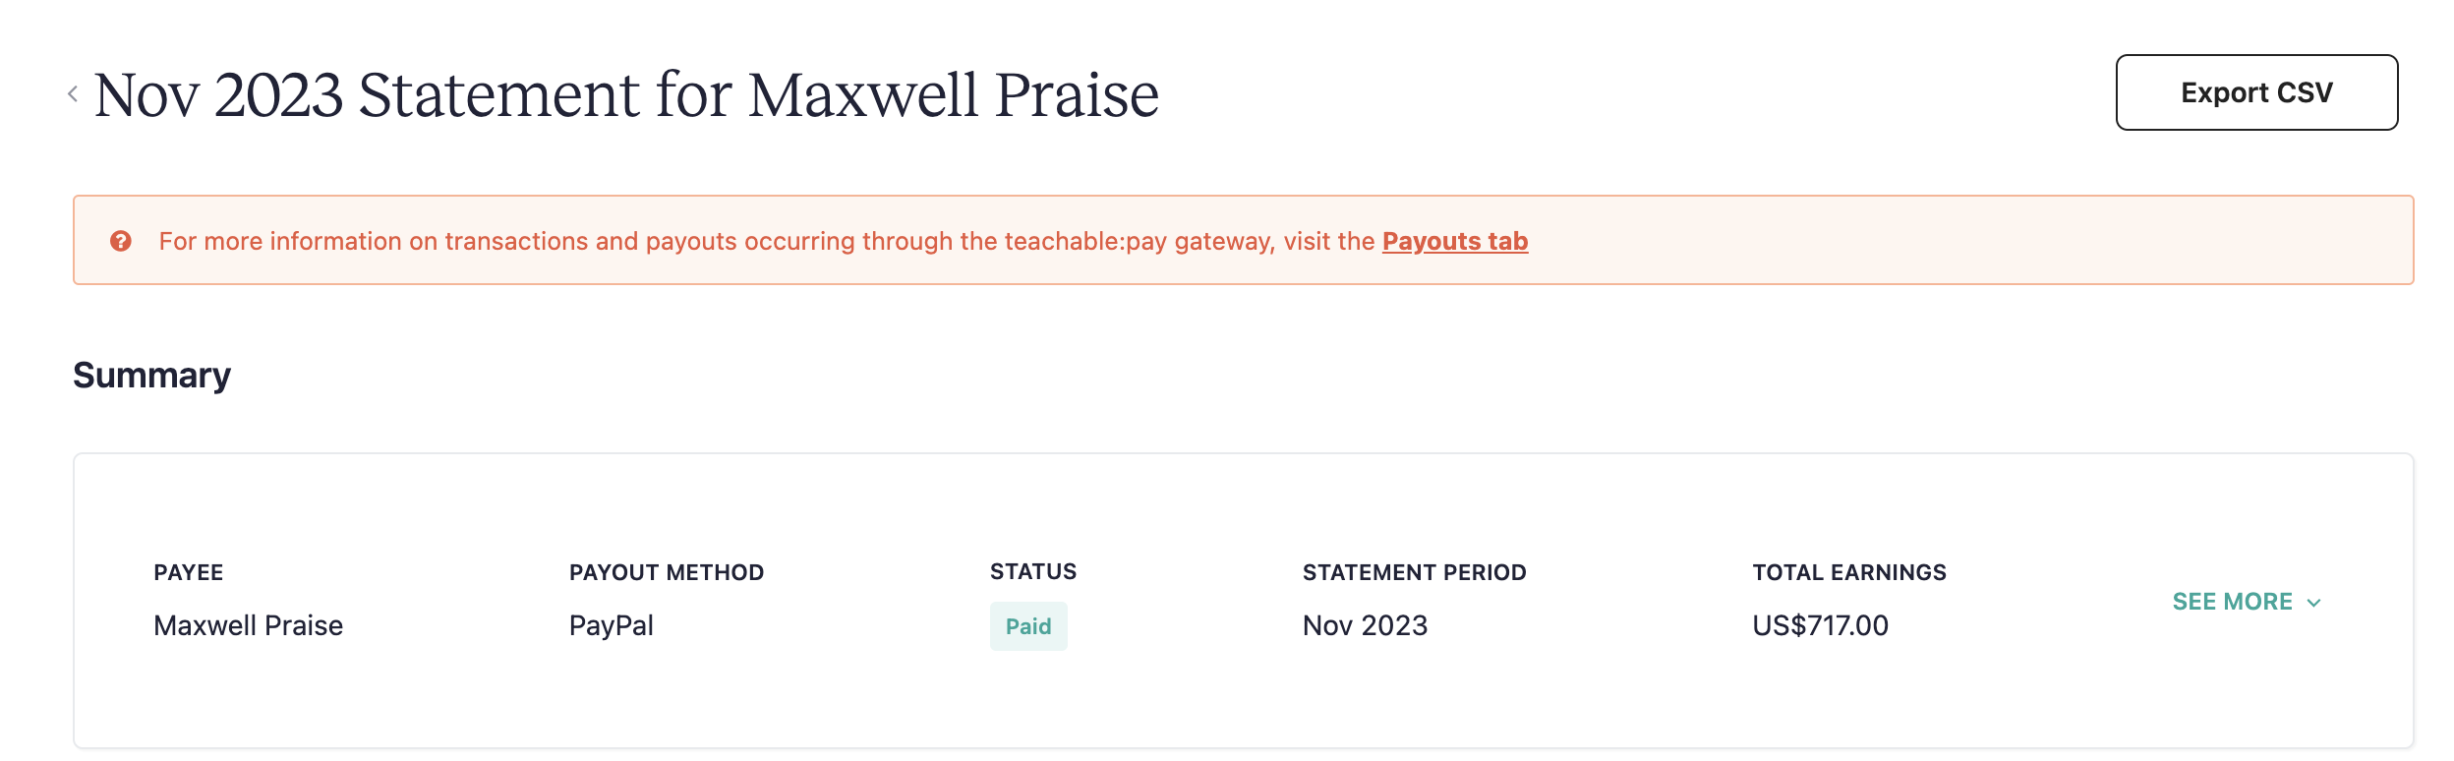This screenshot has height=761, width=2454.
Task: Click the Export CSV button
Action: click(x=2255, y=92)
